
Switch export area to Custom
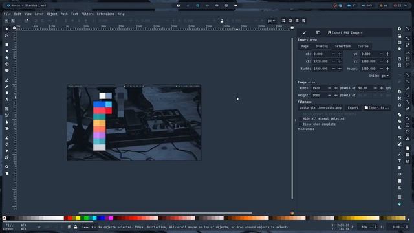coord(363,46)
